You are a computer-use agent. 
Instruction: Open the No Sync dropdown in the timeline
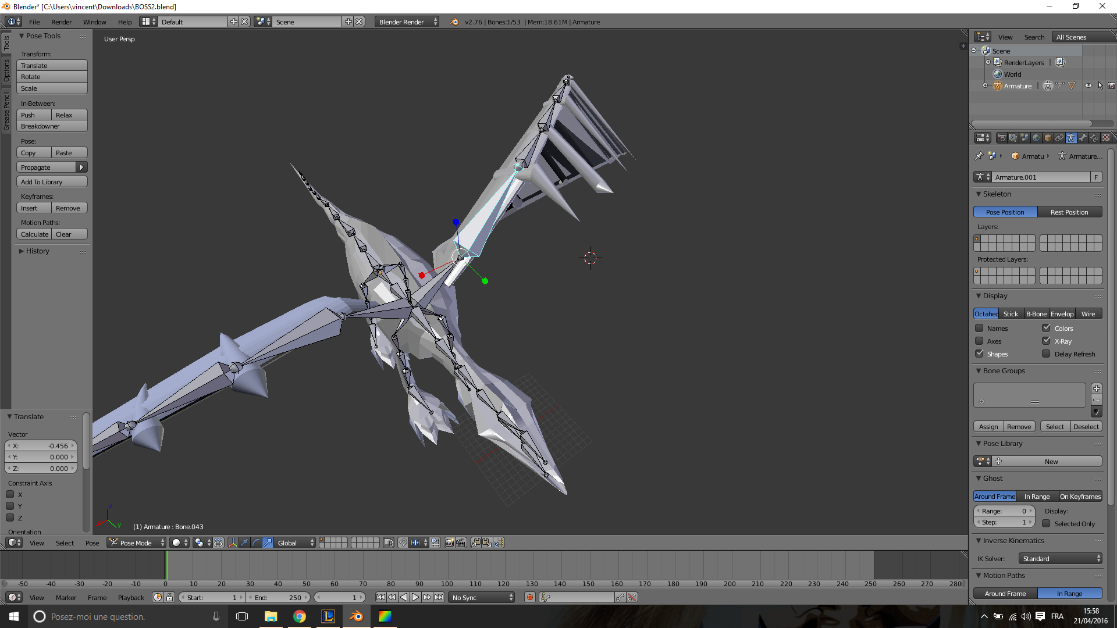(482, 597)
